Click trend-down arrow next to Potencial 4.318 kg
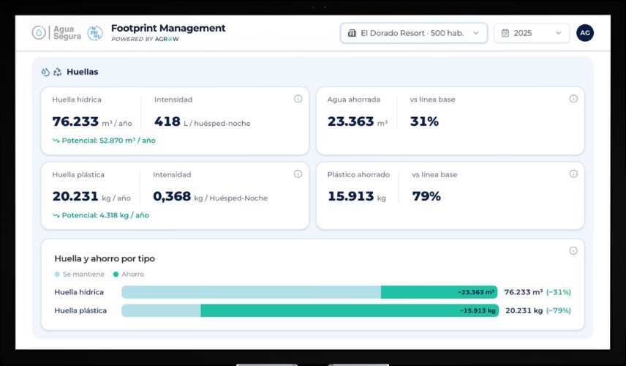The height and width of the screenshot is (366, 626). (56, 215)
